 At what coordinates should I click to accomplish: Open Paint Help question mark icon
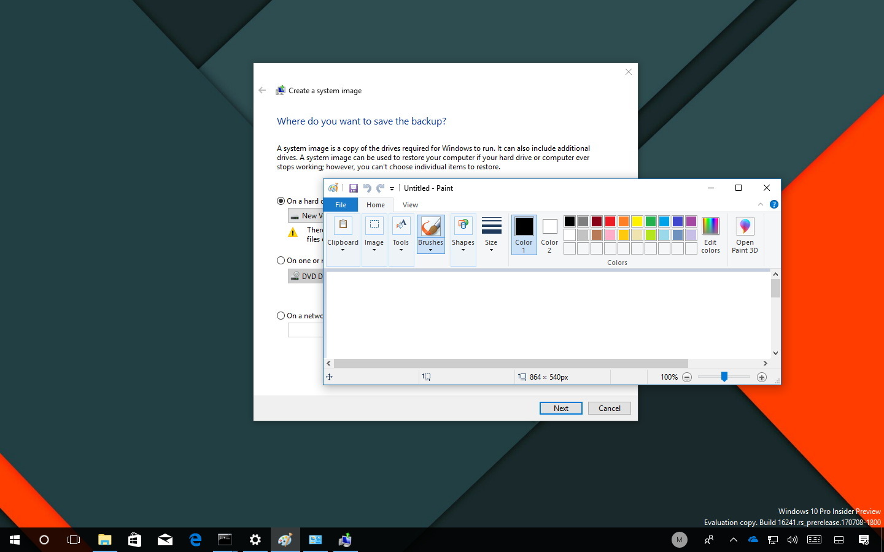[774, 204]
